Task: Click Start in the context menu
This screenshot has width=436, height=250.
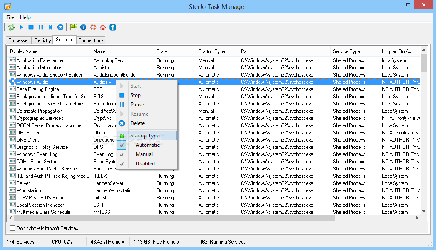Action: [x=147, y=86]
